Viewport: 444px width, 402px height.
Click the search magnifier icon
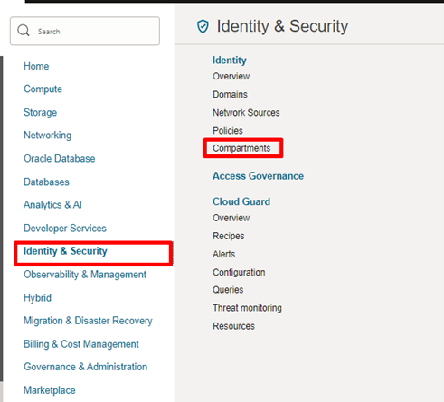click(24, 31)
